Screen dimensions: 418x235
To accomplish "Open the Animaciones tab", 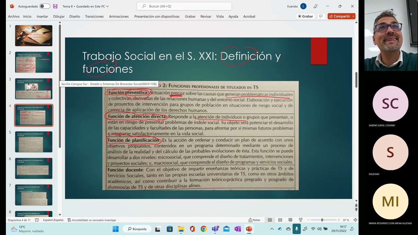I will coord(119,16).
